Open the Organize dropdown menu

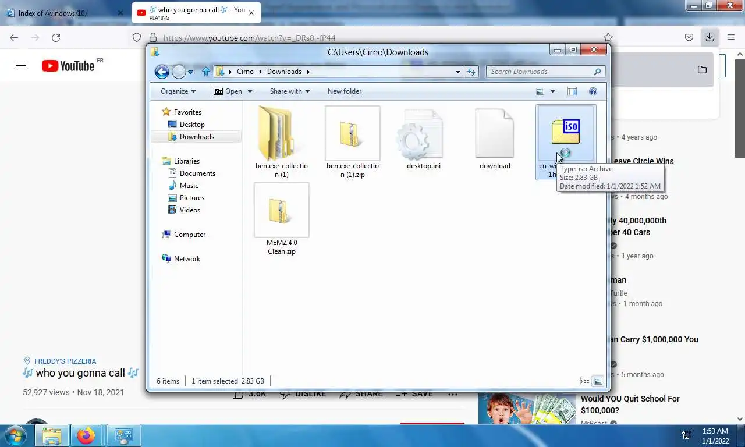[178, 91]
